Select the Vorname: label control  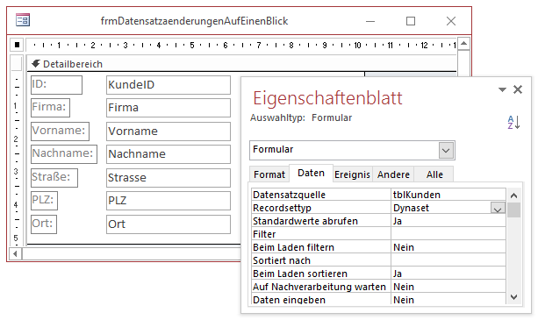[x=60, y=132]
